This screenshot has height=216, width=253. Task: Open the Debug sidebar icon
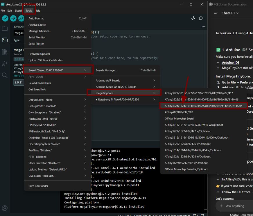coord(5,63)
